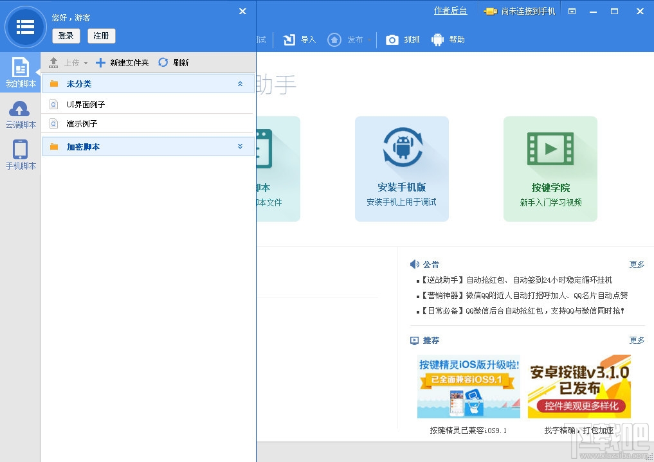The width and height of the screenshot is (654, 462).
Task: Click the 演示例子 file icon
Action: [x=53, y=123]
